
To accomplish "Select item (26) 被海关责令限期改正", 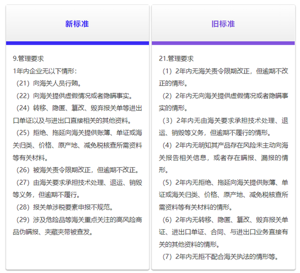I will tap(78, 170).
